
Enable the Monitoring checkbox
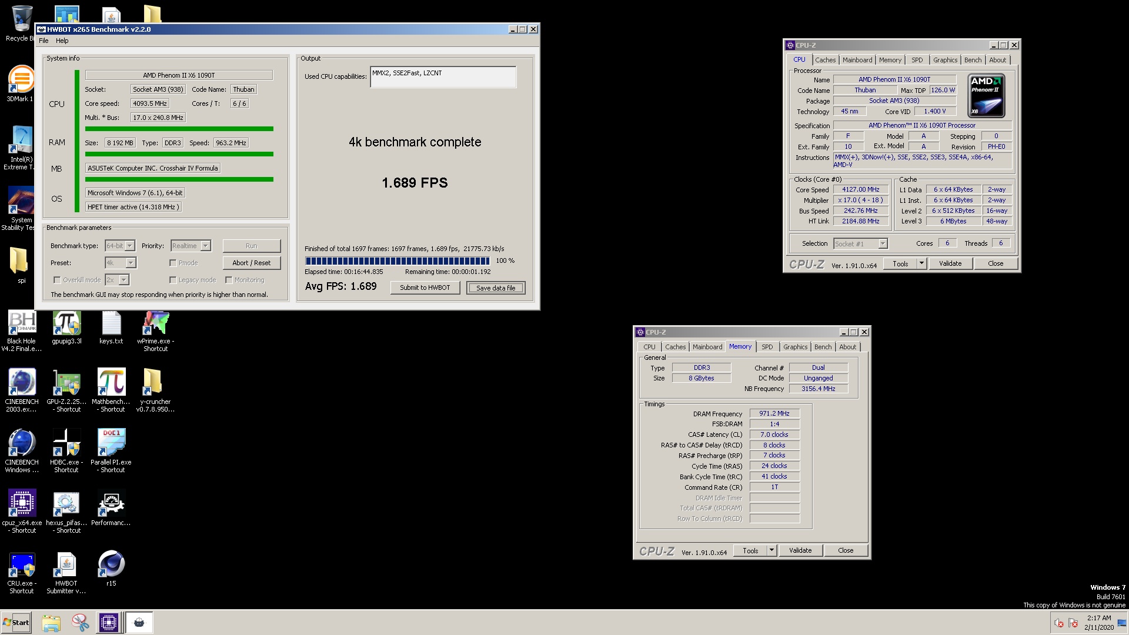coord(229,280)
